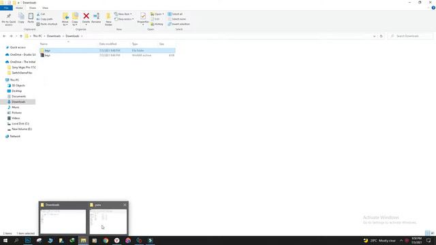Image resolution: width=436 pixels, height=245 pixels.
Task: Switch to the Home ribbon tab
Action: click(x=19, y=8)
